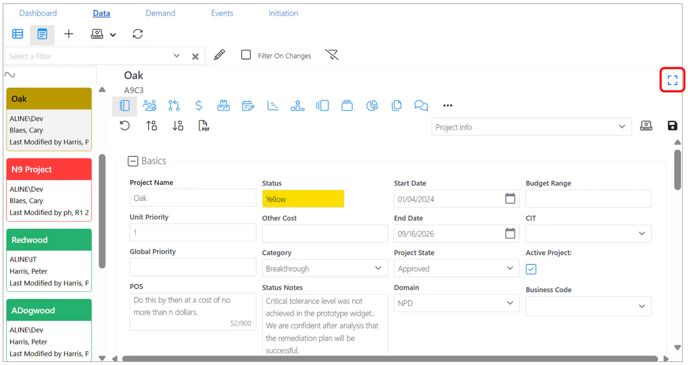
Task: Open the Gantt chart icon
Action: [273, 105]
